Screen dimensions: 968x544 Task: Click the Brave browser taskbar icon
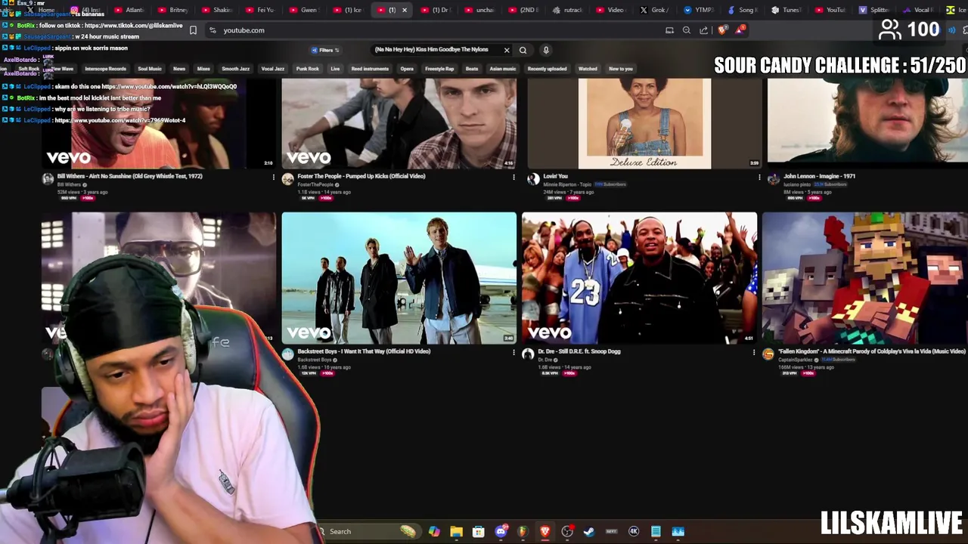point(544,531)
